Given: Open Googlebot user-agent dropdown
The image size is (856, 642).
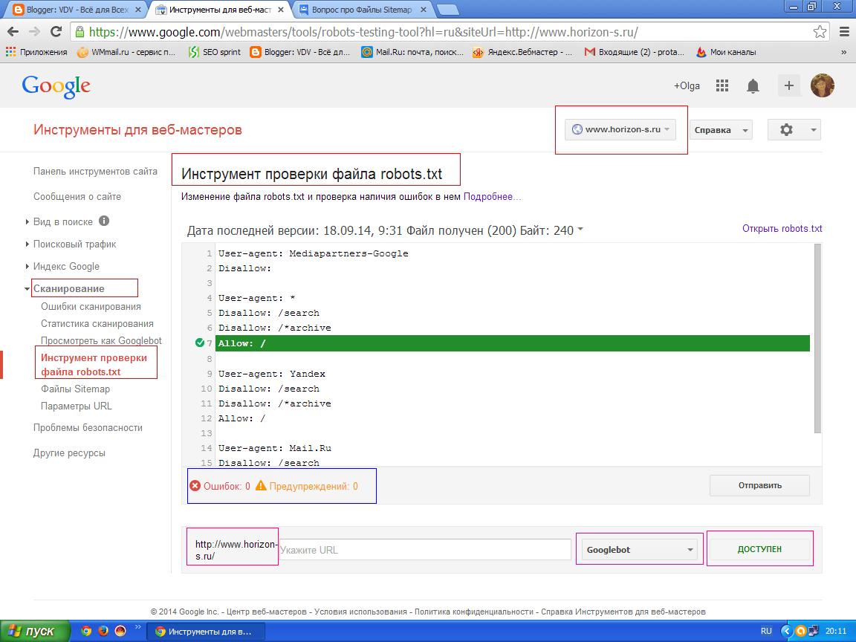Looking at the screenshot, I should [639, 549].
